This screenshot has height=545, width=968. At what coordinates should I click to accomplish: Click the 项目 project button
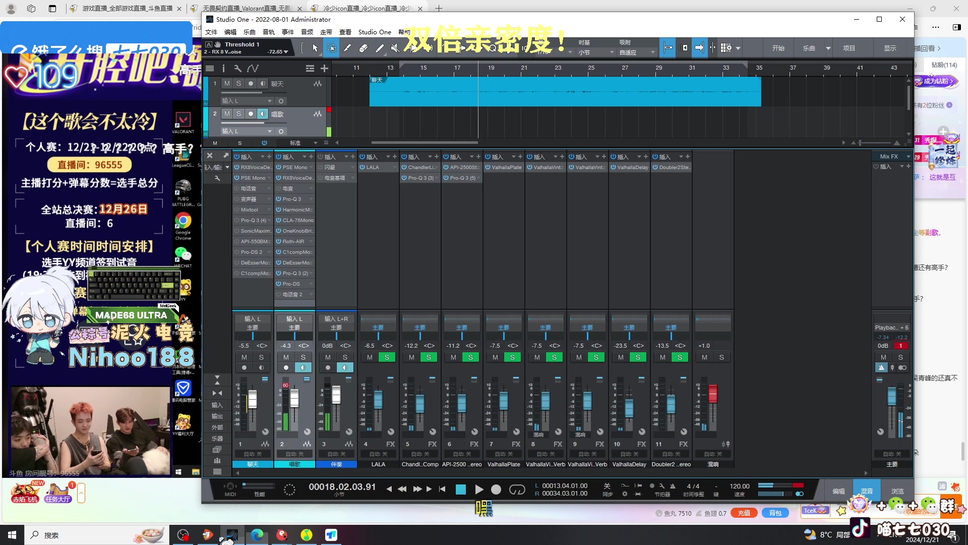pyautogui.click(x=849, y=48)
